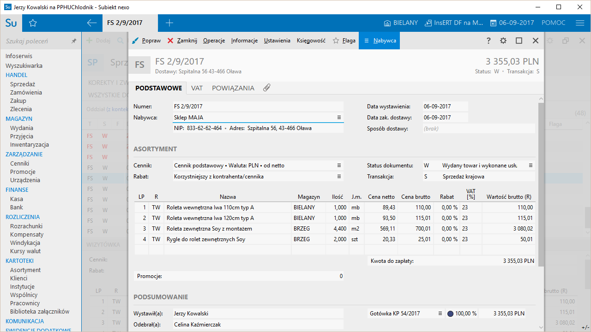
Task: Click the question mark help icon
Action: point(488,41)
